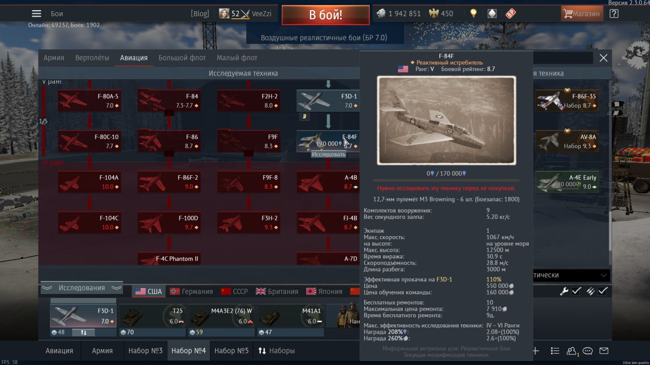Open the chat bubble icon

[x=588, y=351]
